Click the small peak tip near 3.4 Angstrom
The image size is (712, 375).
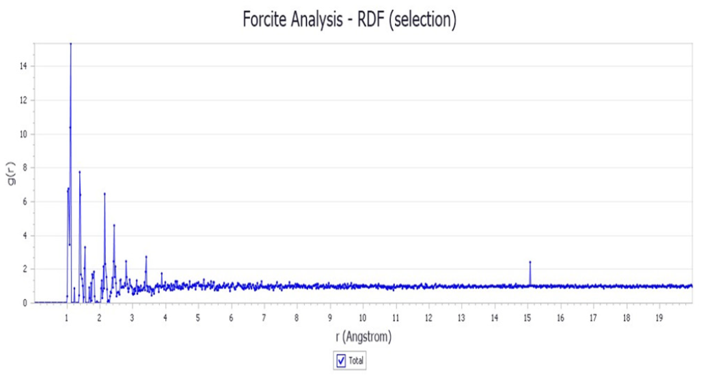146,257
